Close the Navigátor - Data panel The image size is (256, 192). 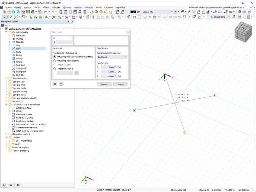pyautogui.click(x=72, y=22)
